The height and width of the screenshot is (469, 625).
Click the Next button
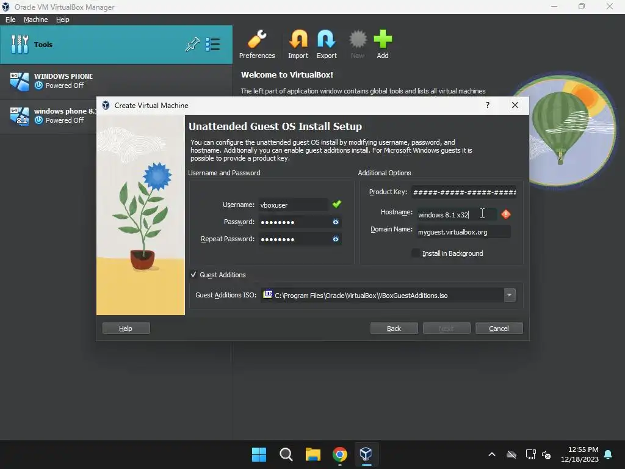446,328
